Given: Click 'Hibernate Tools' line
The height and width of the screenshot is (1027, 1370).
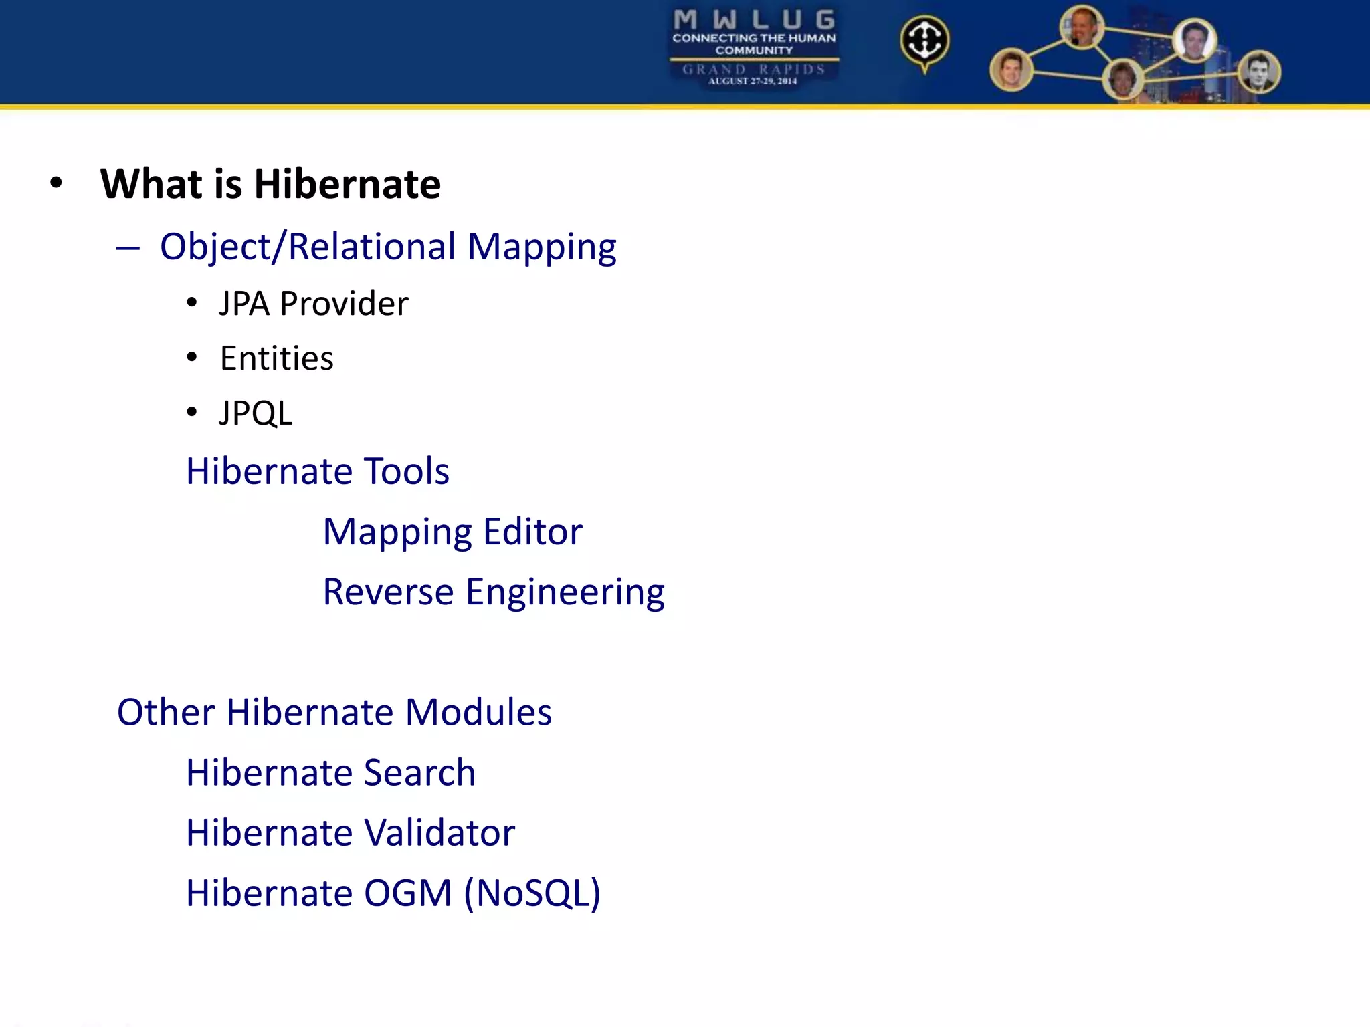Looking at the screenshot, I should click(318, 471).
